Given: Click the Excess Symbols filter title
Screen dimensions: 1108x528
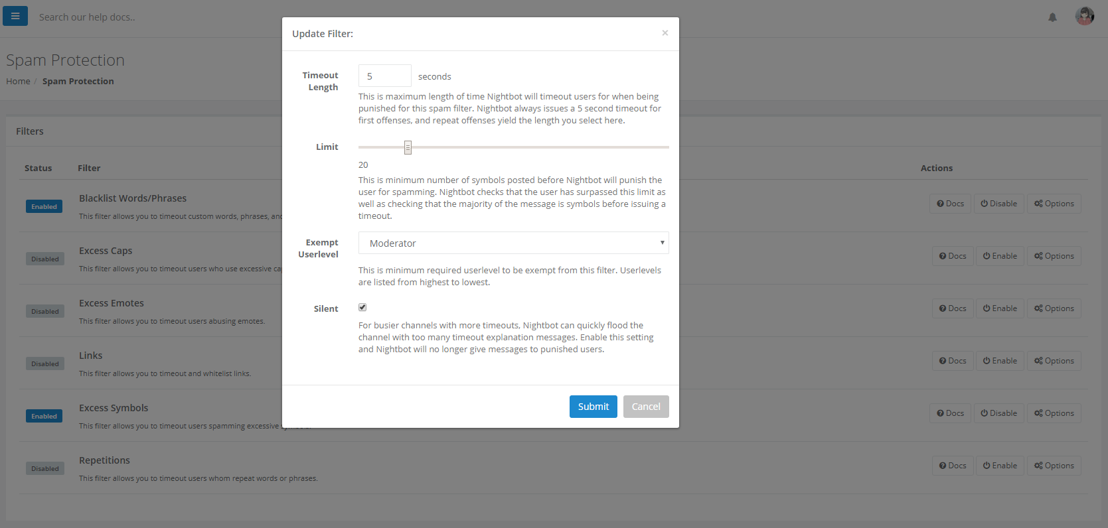Looking at the screenshot, I should point(114,408).
